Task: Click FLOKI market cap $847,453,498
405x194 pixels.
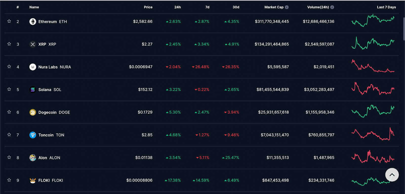Action: [275, 180]
